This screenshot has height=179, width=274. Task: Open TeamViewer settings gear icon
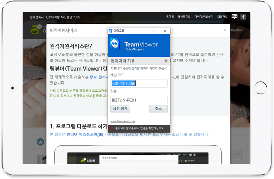pyautogui.click(x=166, y=61)
